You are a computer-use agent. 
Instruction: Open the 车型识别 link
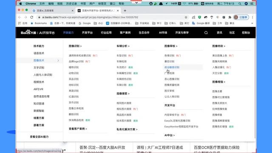(122, 56)
